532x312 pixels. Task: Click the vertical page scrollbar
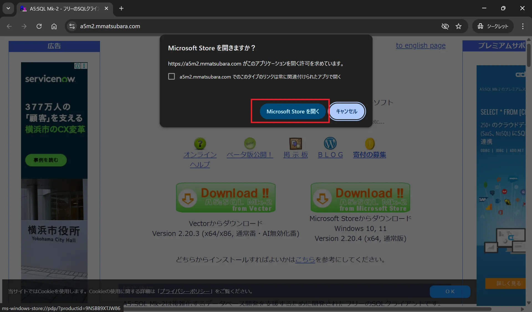[529, 55]
